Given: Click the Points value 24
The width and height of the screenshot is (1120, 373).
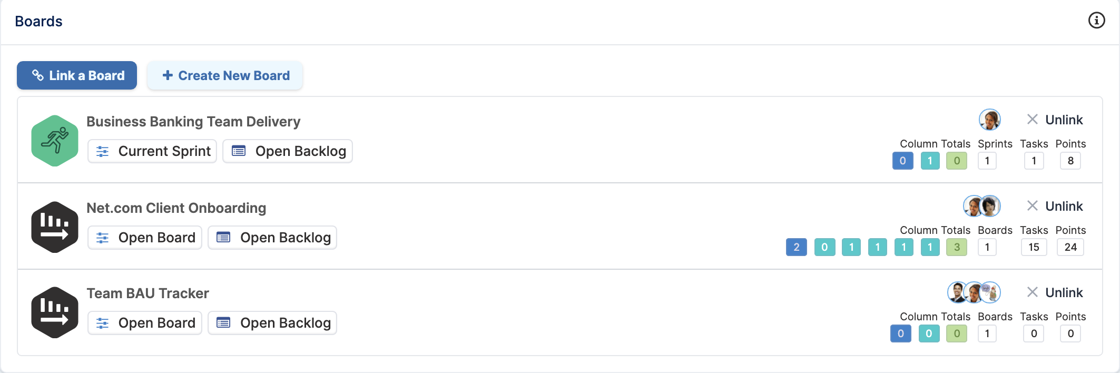Looking at the screenshot, I should (1070, 247).
